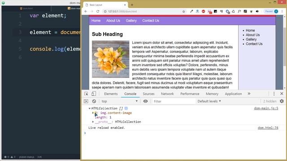Select the dom-main.js tab in editor
The image size is (287, 161).
pyautogui.click(x=74, y=8)
